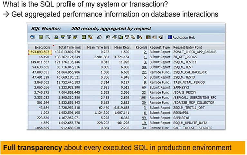
Task: Open the 98 records link for ZSQLM_TEST
Action: [144, 67]
